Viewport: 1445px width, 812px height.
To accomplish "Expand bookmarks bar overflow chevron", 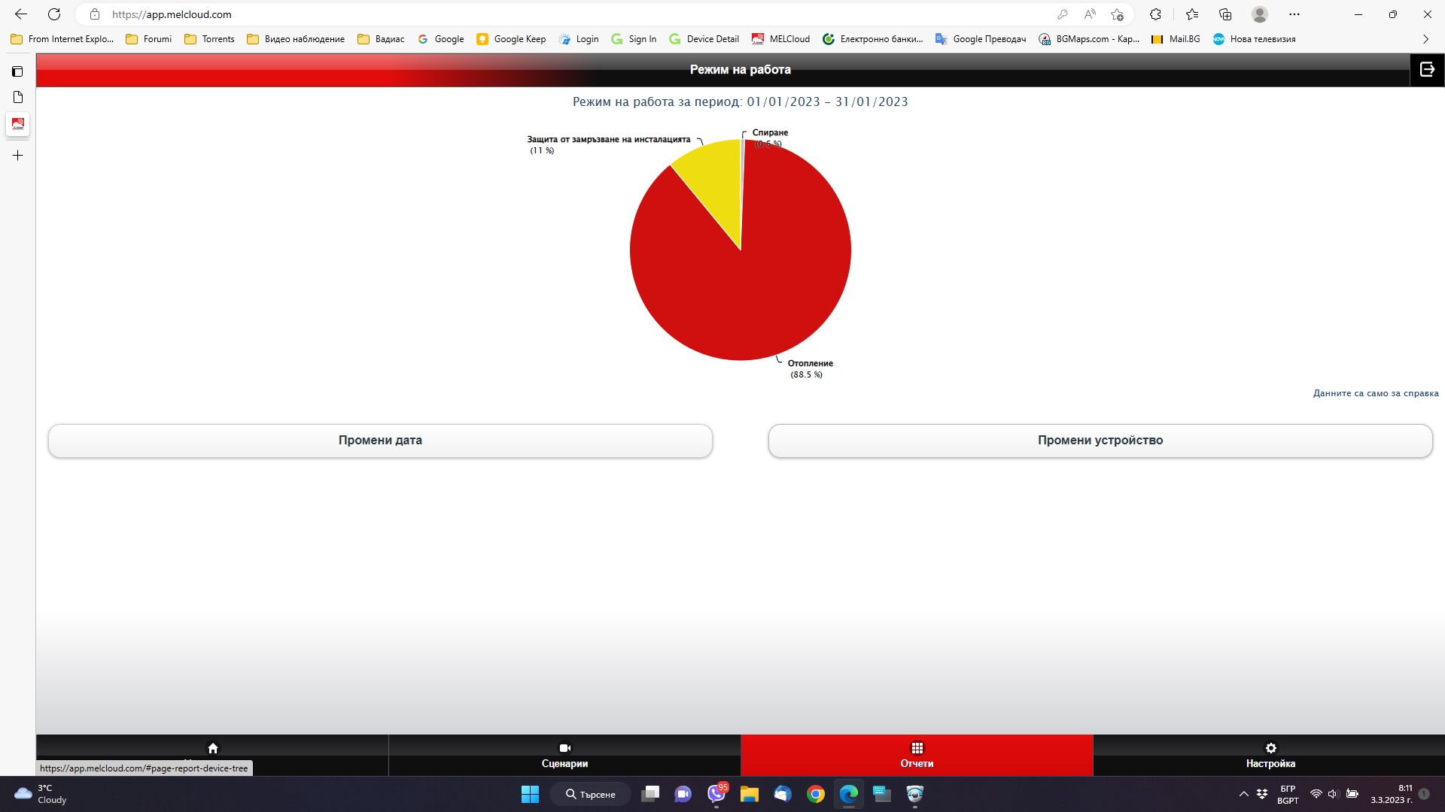I will 1425,39.
